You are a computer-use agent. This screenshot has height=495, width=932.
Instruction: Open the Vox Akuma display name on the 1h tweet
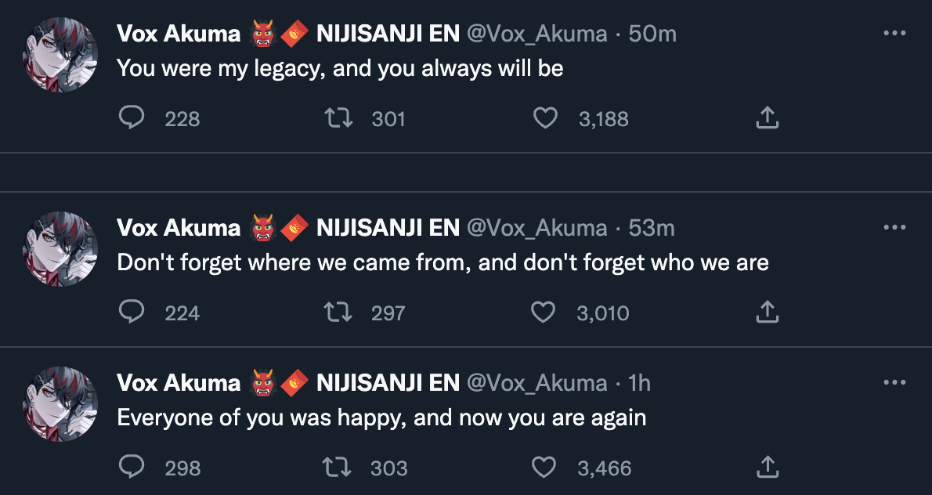click(179, 383)
